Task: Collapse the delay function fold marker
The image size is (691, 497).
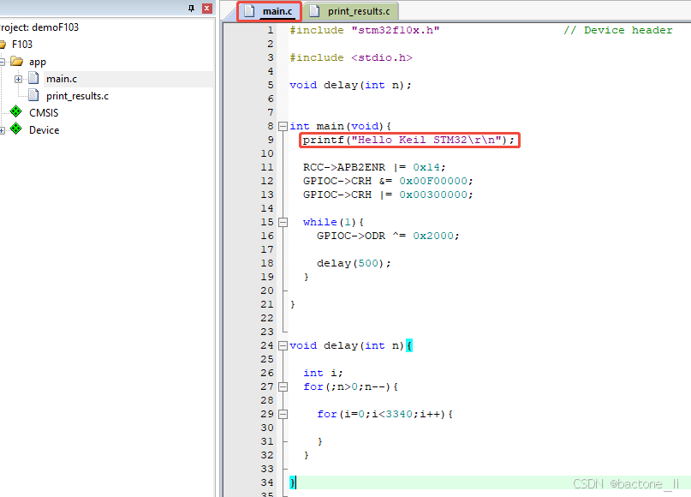Action: click(x=282, y=345)
